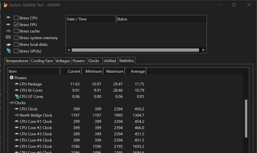
Task: Select the North Bridge Clock row label
Action: pos(36,115)
